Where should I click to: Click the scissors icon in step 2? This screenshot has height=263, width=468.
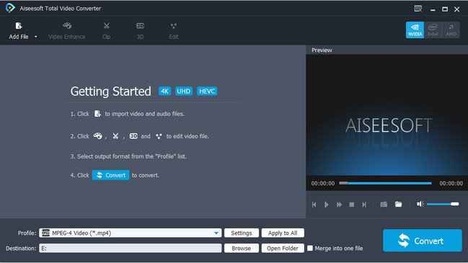coord(115,136)
